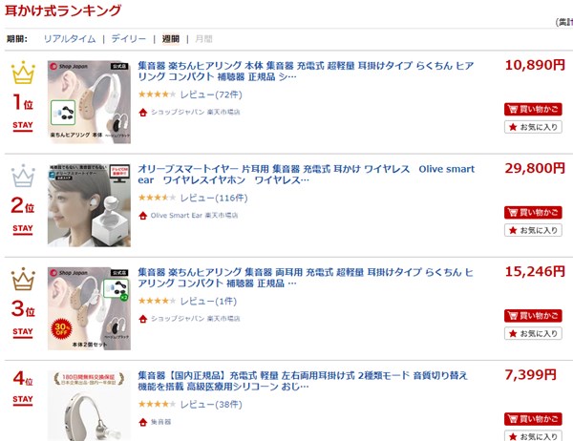Click the star rating of the 116件 review item
The width and height of the screenshot is (573, 441).
tap(158, 198)
